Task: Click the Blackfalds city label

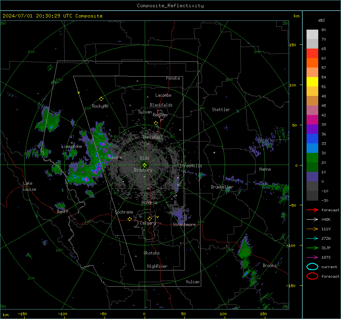Action: click(161, 105)
